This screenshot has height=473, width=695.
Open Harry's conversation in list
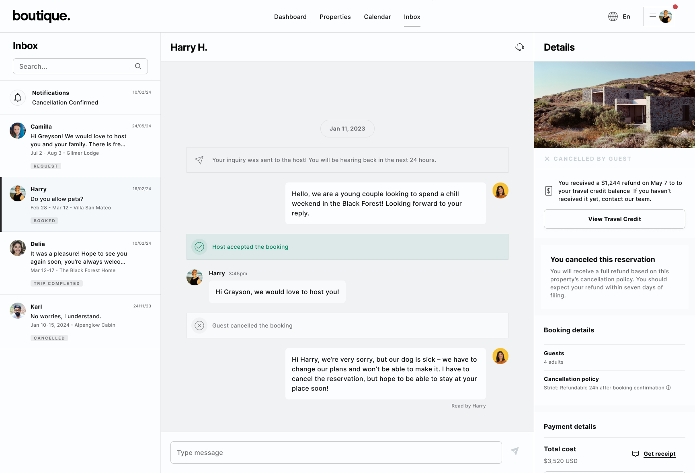(x=80, y=205)
